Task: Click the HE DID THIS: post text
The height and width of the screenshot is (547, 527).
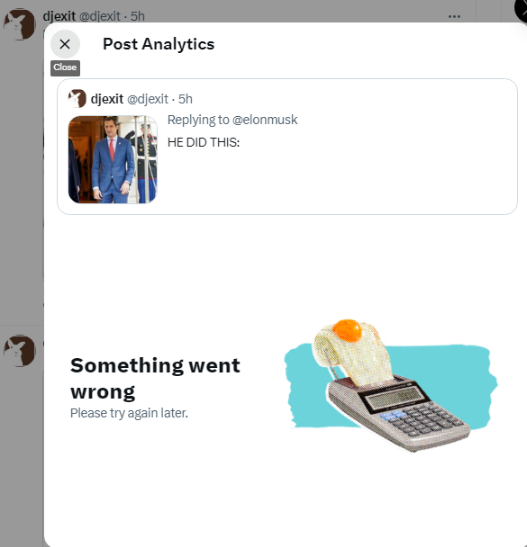Action: 204,142
